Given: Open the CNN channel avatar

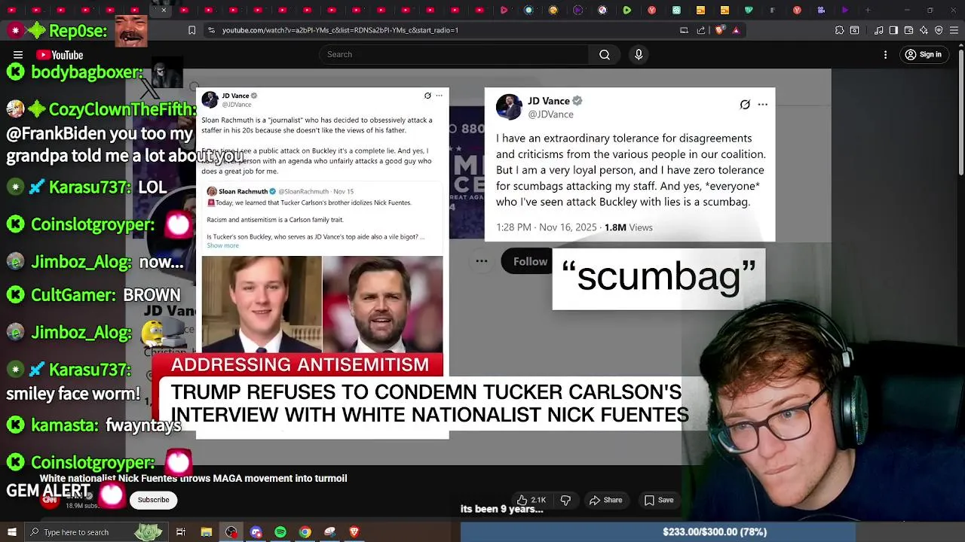Looking at the screenshot, I should 51,499.
